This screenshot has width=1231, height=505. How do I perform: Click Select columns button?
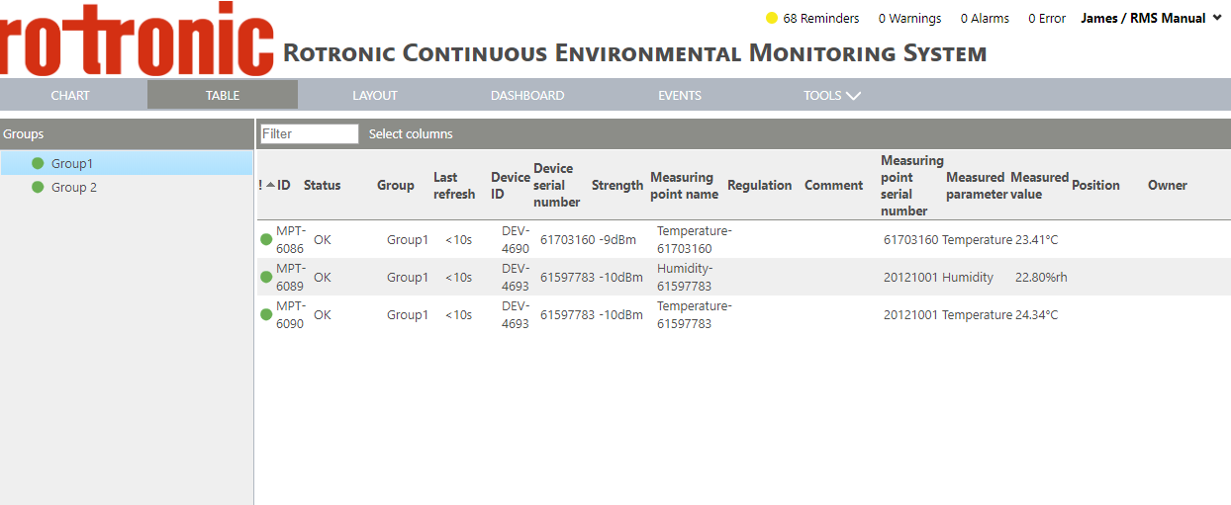point(411,133)
